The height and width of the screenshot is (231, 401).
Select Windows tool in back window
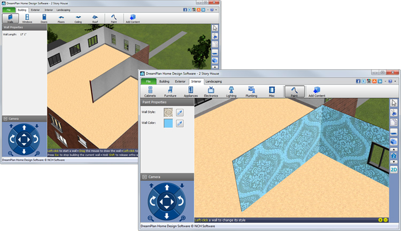[27, 18]
